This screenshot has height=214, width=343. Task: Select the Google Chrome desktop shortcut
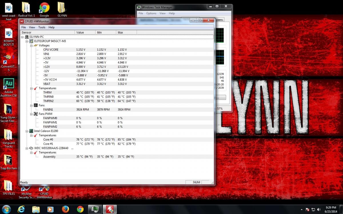44,10
